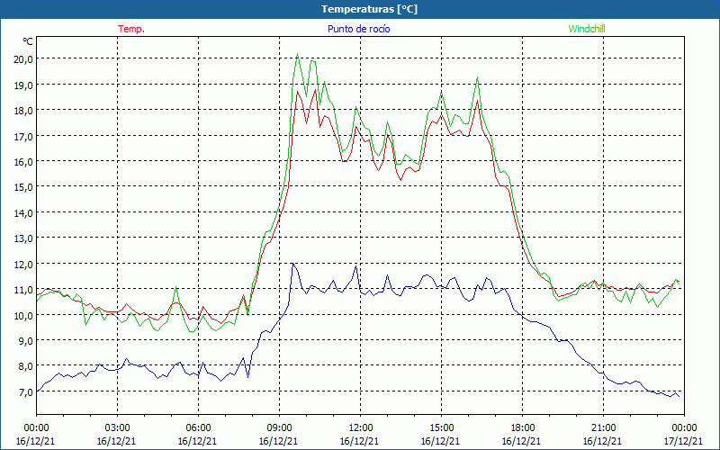720x450 pixels.
Task: Click the '°C' unit label on the axis
Action: [28, 41]
